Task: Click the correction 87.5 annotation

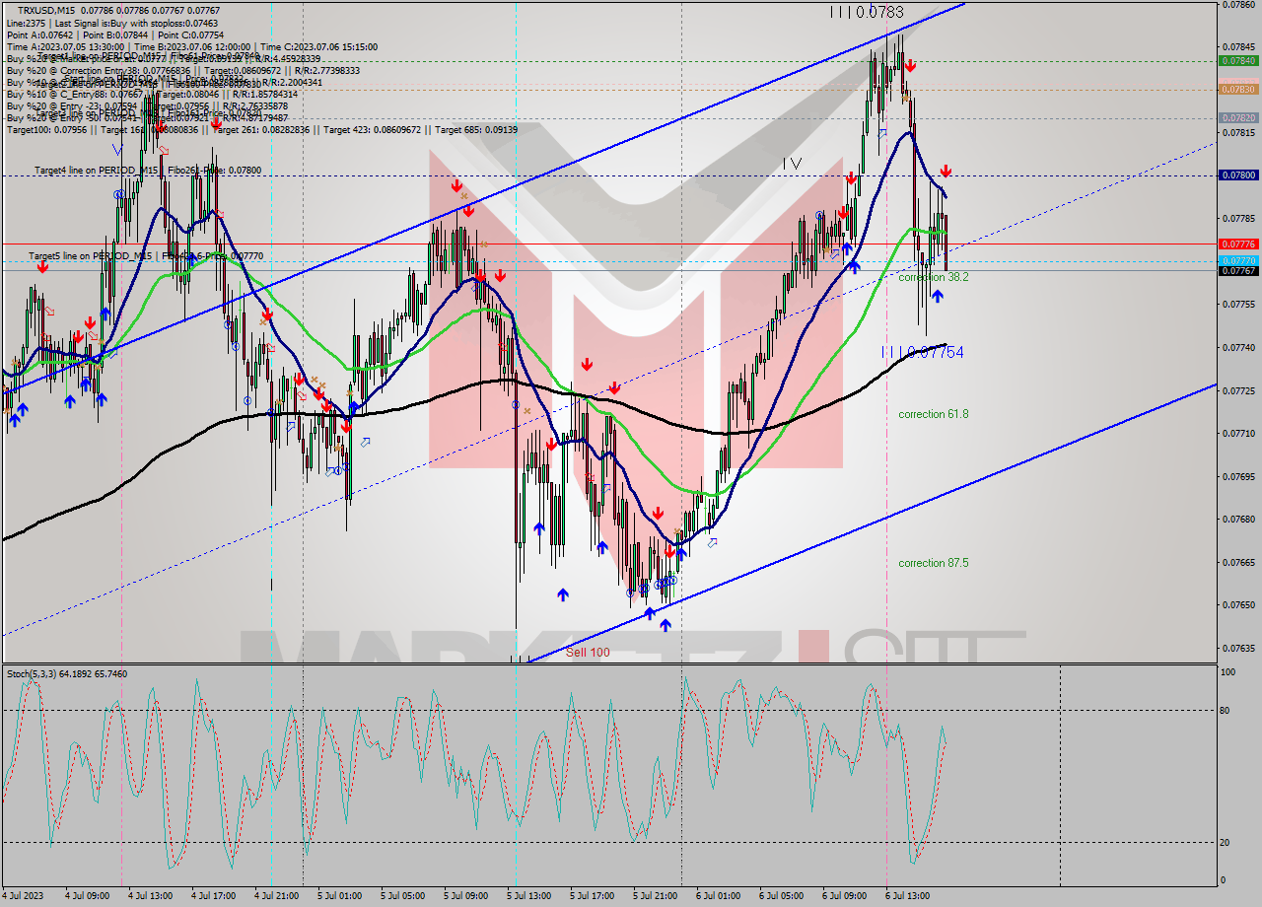Action: [933, 563]
